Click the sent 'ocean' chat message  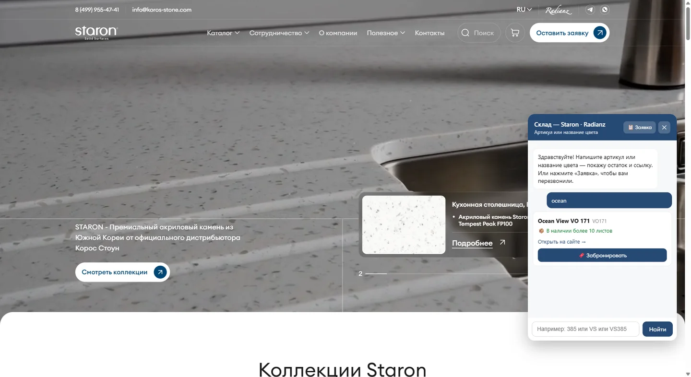[609, 200]
